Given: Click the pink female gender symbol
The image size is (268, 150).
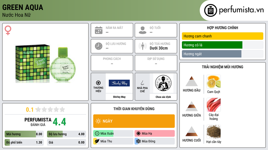Looking at the screenshot, I should click(x=8, y=30).
